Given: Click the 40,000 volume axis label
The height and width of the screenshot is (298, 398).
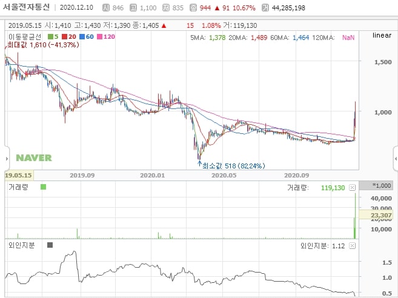Looking at the screenshot, I should click(381, 198).
